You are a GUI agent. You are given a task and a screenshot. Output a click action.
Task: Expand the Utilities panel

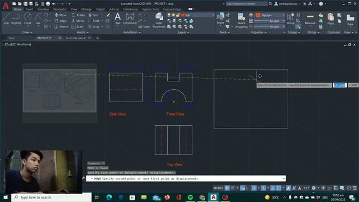coord(313,33)
